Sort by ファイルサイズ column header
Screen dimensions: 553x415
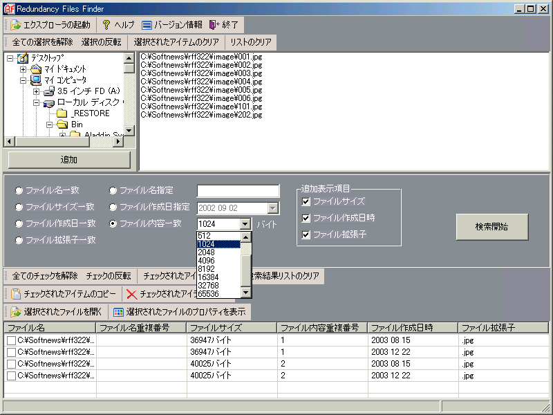click(x=232, y=328)
